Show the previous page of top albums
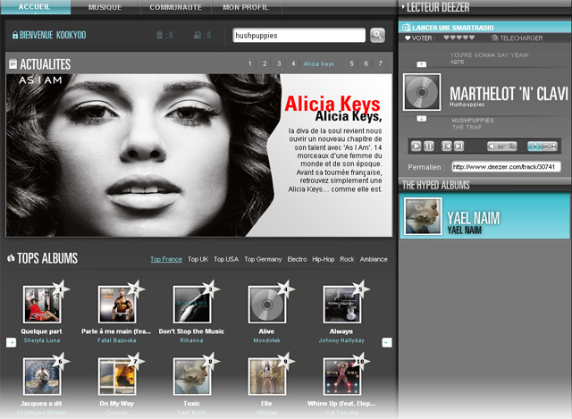 (11, 342)
